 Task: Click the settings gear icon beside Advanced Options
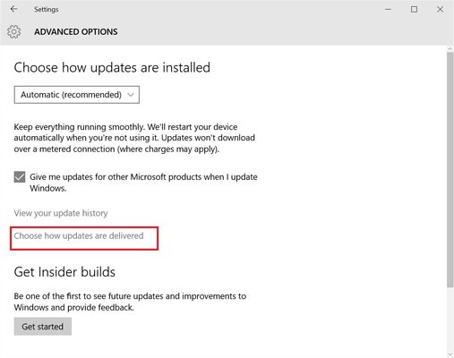click(x=14, y=31)
